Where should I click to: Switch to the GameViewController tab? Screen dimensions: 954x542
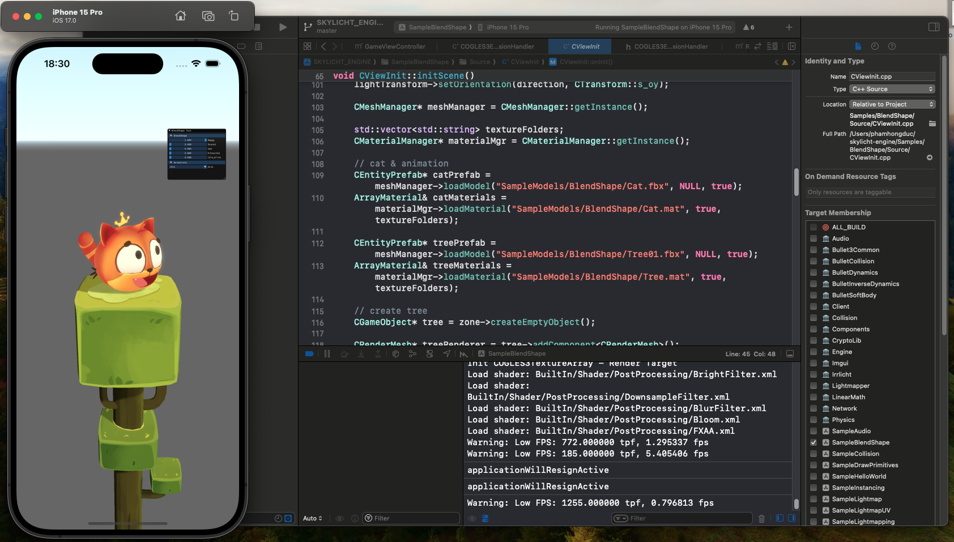click(390, 46)
